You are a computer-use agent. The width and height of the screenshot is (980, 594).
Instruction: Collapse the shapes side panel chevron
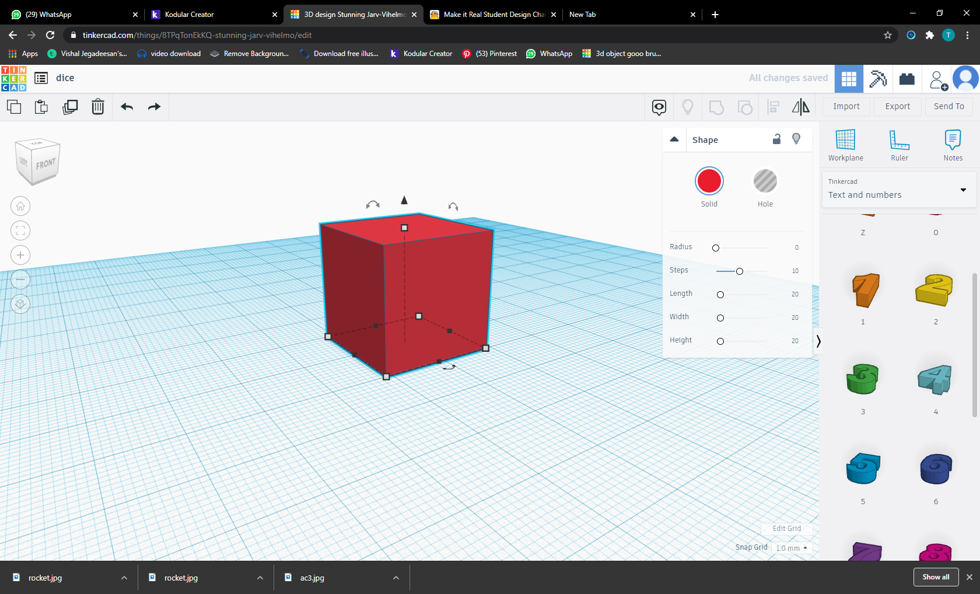818,341
